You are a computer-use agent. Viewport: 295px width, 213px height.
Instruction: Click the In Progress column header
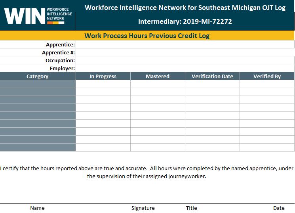pyautogui.click(x=103, y=76)
